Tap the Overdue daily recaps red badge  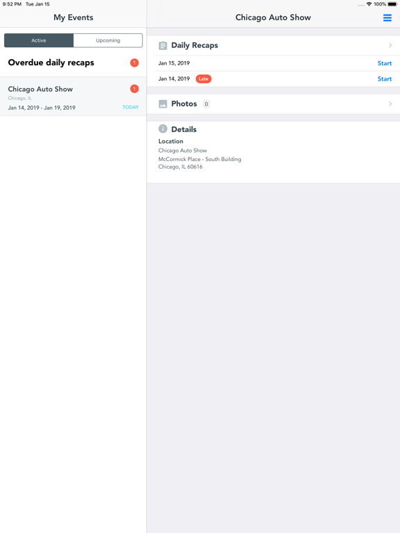pyautogui.click(x=134, y=63)
